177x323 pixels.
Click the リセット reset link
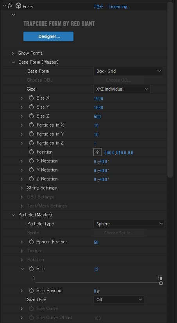[98, 7]
